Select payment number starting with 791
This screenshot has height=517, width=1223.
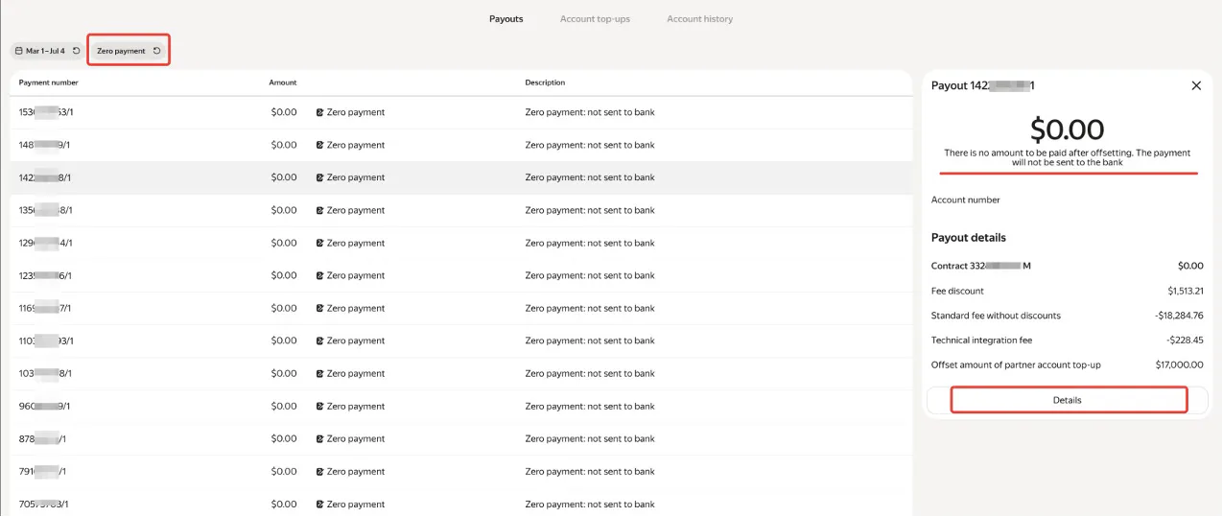point(42,471)
